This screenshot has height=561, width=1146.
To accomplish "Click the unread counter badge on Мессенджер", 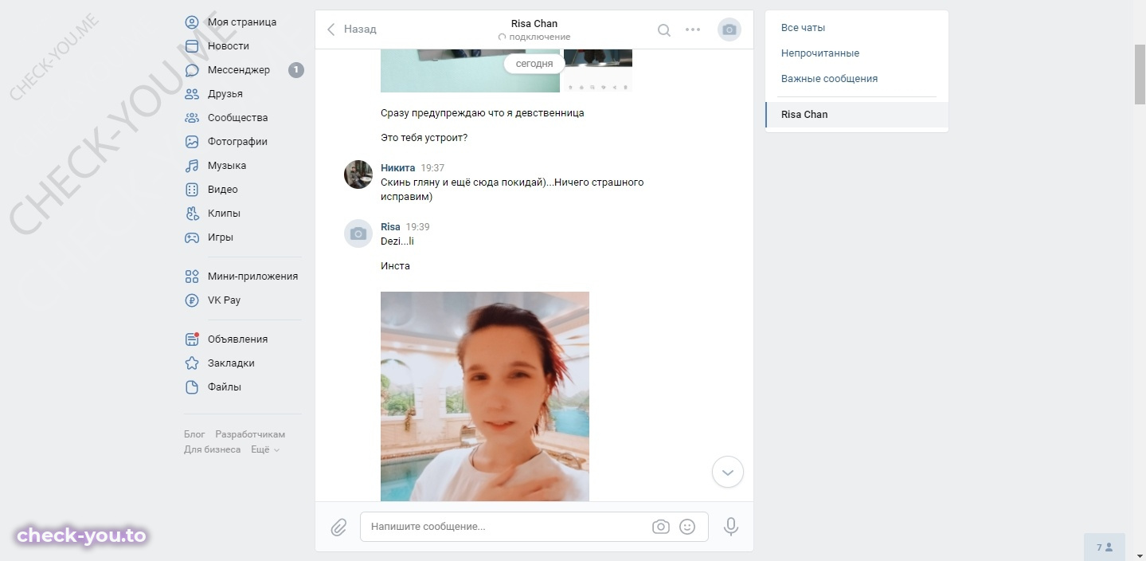I will point(296,70).
